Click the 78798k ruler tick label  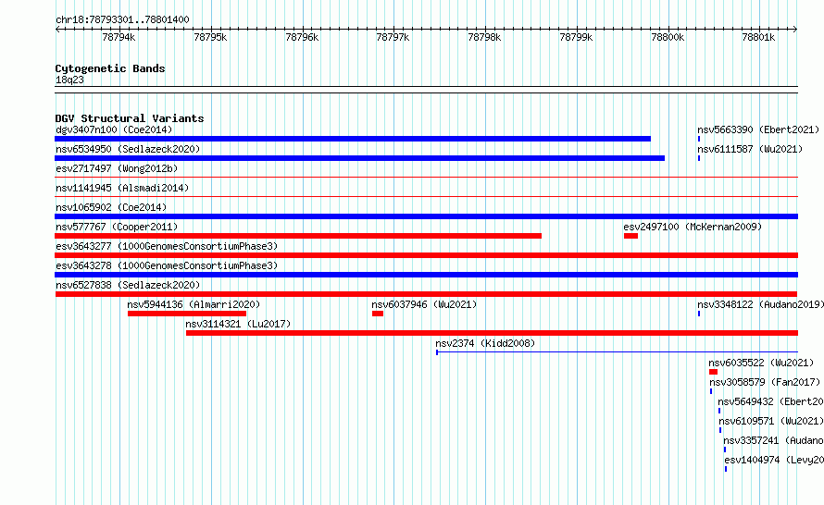coord(484,37)
